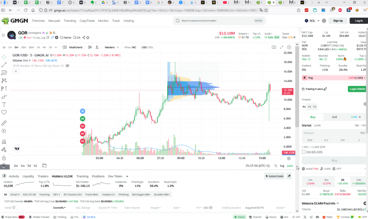Viewport: 368px width, 219px height.
Task: Click the Amount input field
Action: [333, 133]
